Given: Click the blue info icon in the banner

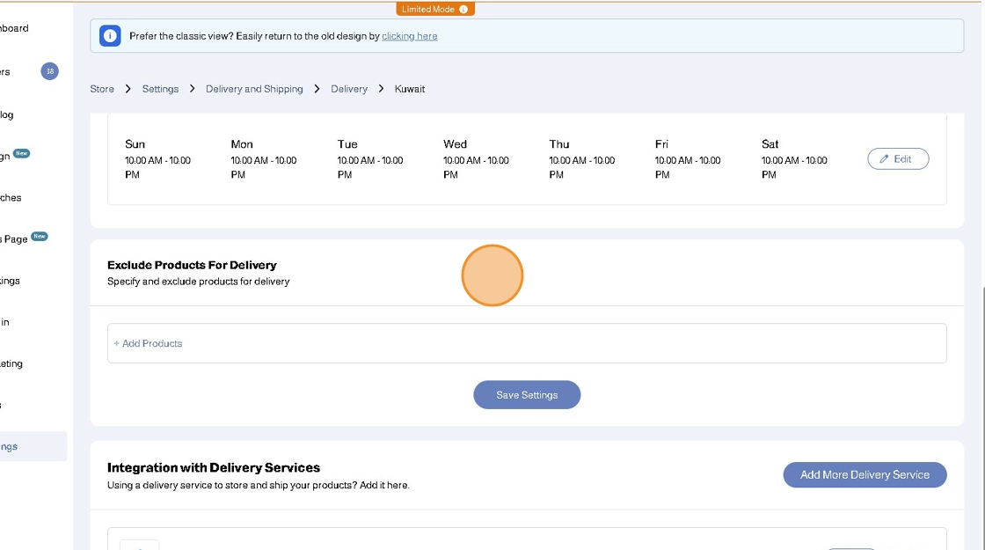Looking at the screenshot, I should (109, 36).
